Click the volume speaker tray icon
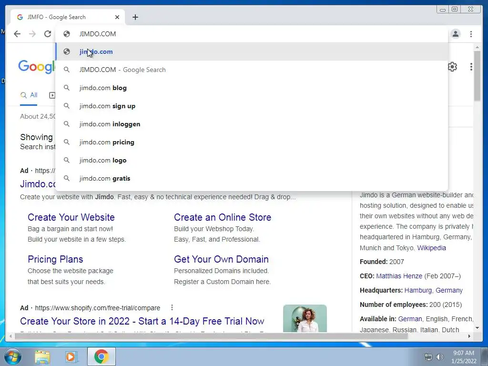Screen dimensions: 488x366 pos(440,357)
